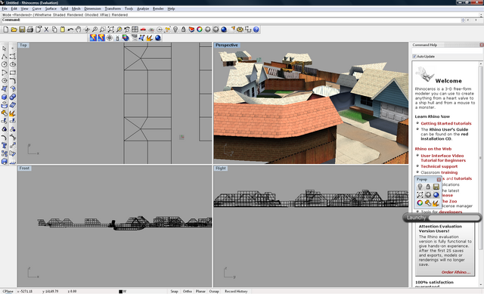Open the Surface menu
Screen dimensions: 484x294
coord(51,8)
